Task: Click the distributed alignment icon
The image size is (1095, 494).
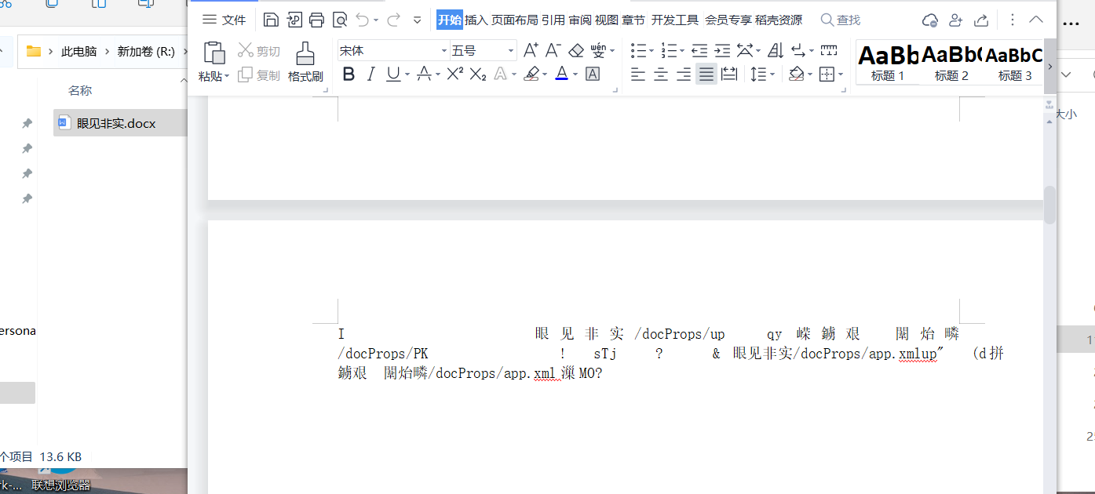Action: click(729, 74)
